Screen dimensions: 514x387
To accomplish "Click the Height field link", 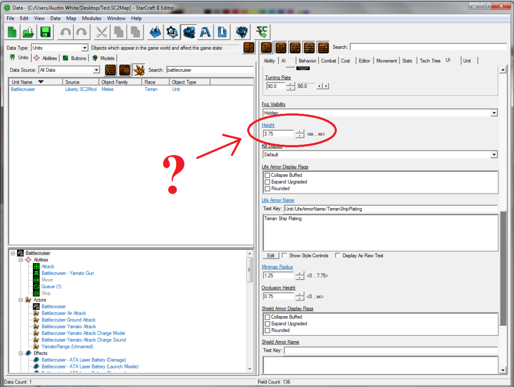I will (x=268, y=125).
